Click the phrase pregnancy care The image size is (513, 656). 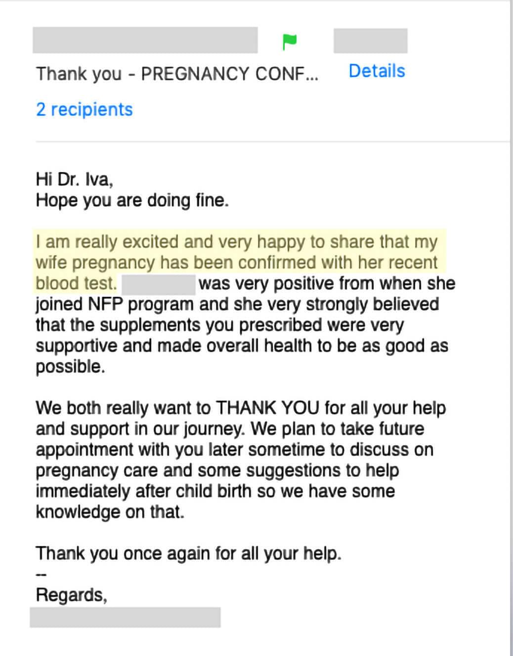tap(97, 470)
